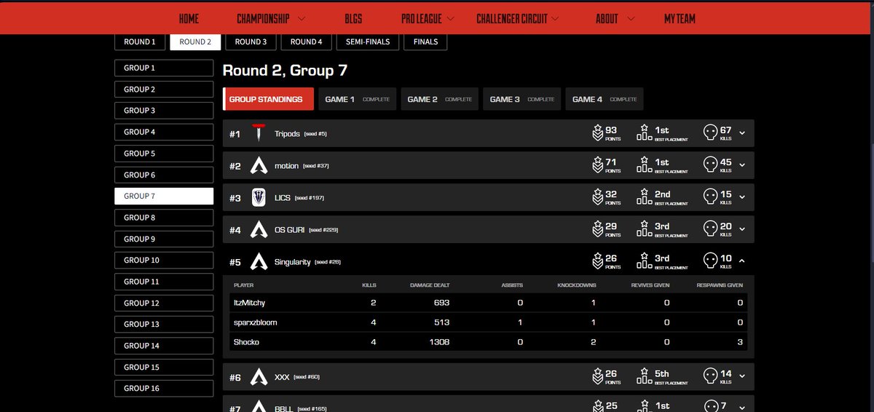This screenshot has width=874, height=412.
Task: Select Group 7 in sidebar
Action: pyautogui.click(x=164, y=196)
